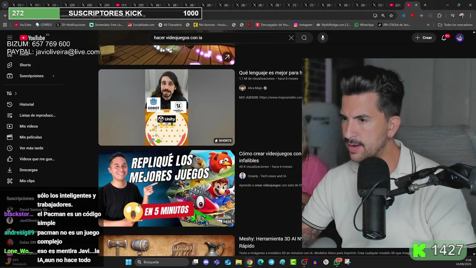This screenshot has height=268, width=476.
Task: Open the CORREO bookmark
Action: pos(44,25)
